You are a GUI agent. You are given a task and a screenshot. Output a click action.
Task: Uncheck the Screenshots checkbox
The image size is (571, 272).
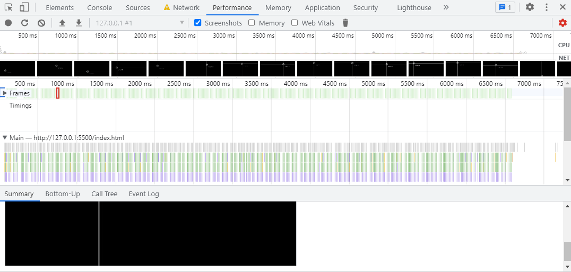coord(198,23)
